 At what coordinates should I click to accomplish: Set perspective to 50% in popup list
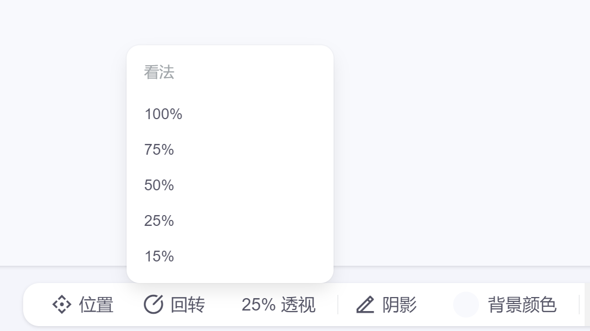coord(230,185)
